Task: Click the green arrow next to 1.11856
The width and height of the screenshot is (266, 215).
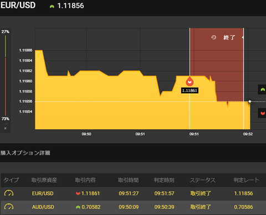Action: (52, 7)
